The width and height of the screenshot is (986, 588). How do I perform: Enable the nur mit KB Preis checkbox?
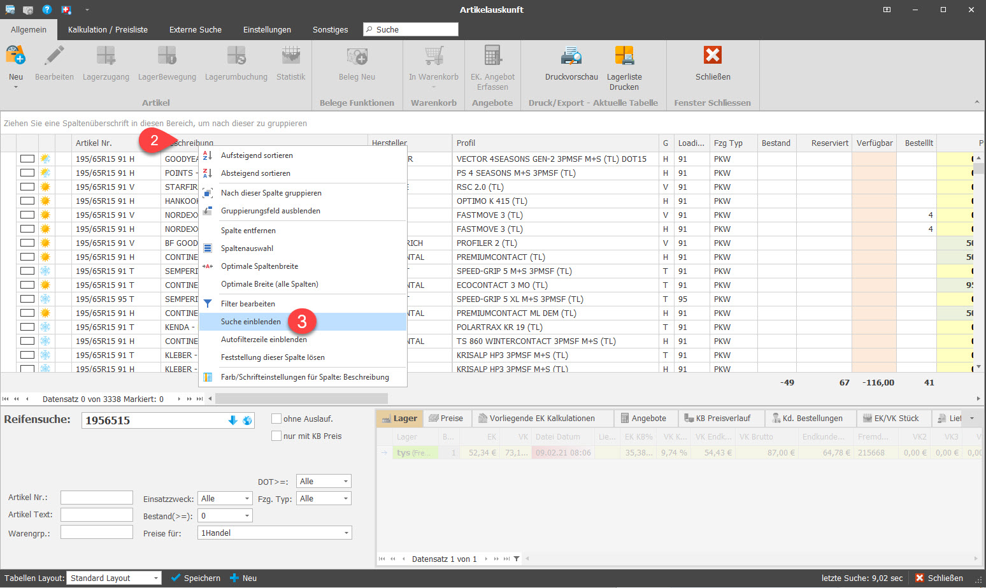[x=276, y=436]
